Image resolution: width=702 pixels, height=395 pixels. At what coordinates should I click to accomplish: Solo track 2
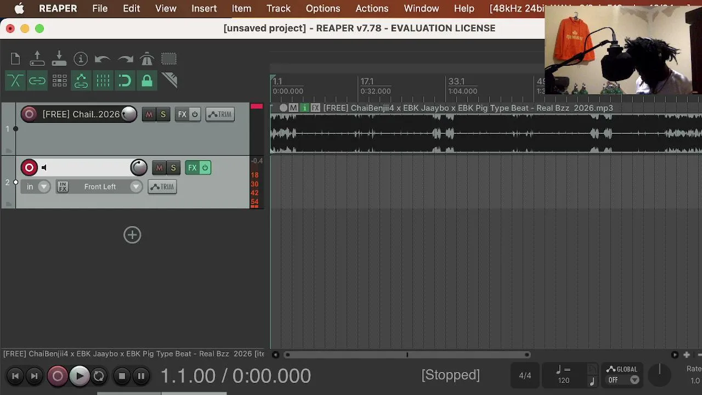[x=173, y=168]
